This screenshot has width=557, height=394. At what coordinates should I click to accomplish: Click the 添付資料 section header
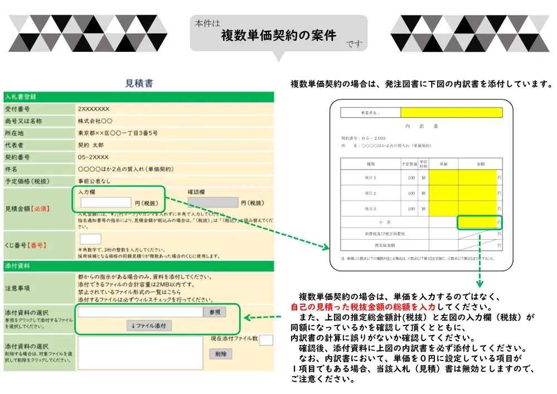[139, 266]
